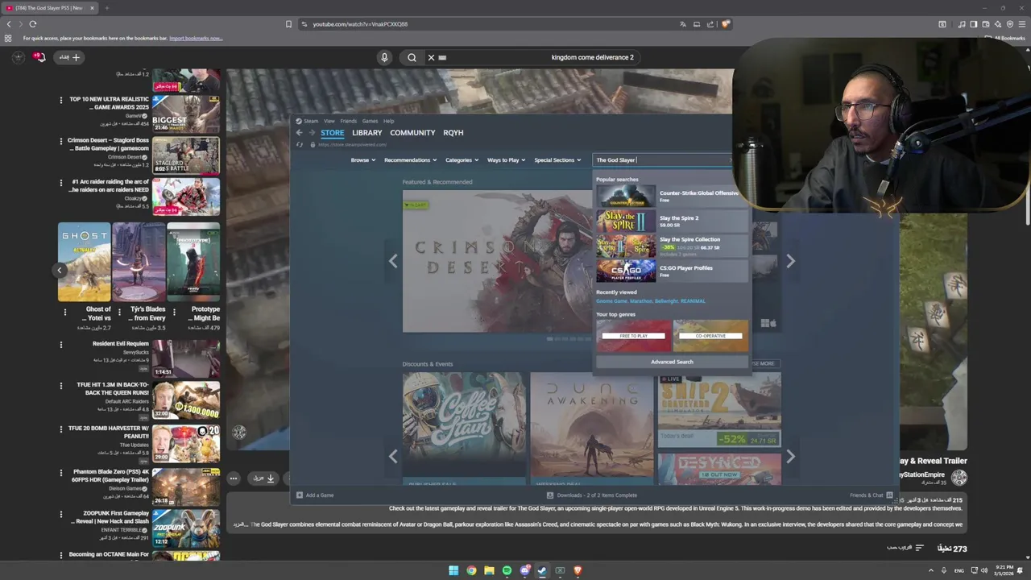Select Counter-Strike: Global Offensive search suggestion
1031x580 pixels.
click(671, 196)
